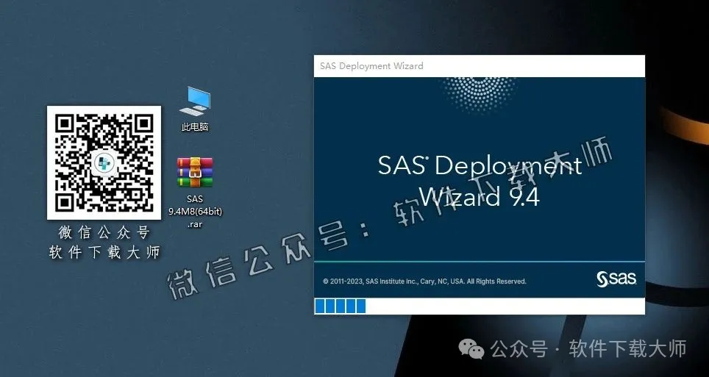Click the SAS Deployment Wizard title bar
709x377 pixels.
(x=480, y=66)
